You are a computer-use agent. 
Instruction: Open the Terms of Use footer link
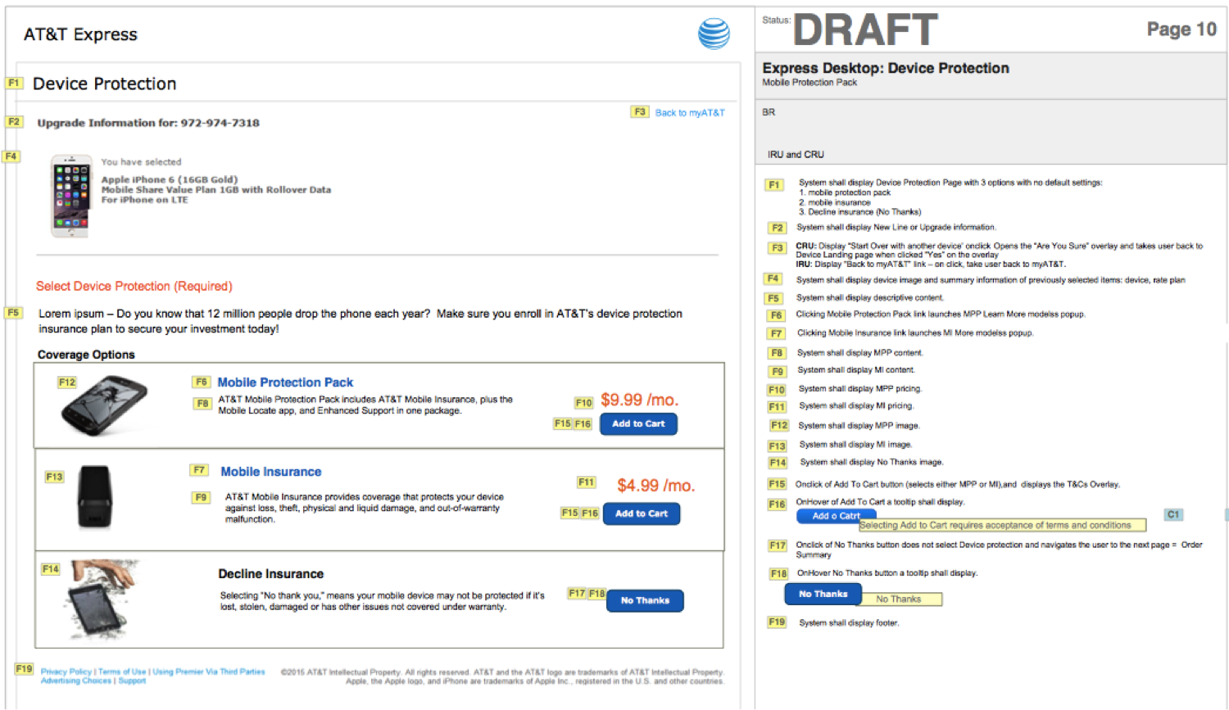122,672
